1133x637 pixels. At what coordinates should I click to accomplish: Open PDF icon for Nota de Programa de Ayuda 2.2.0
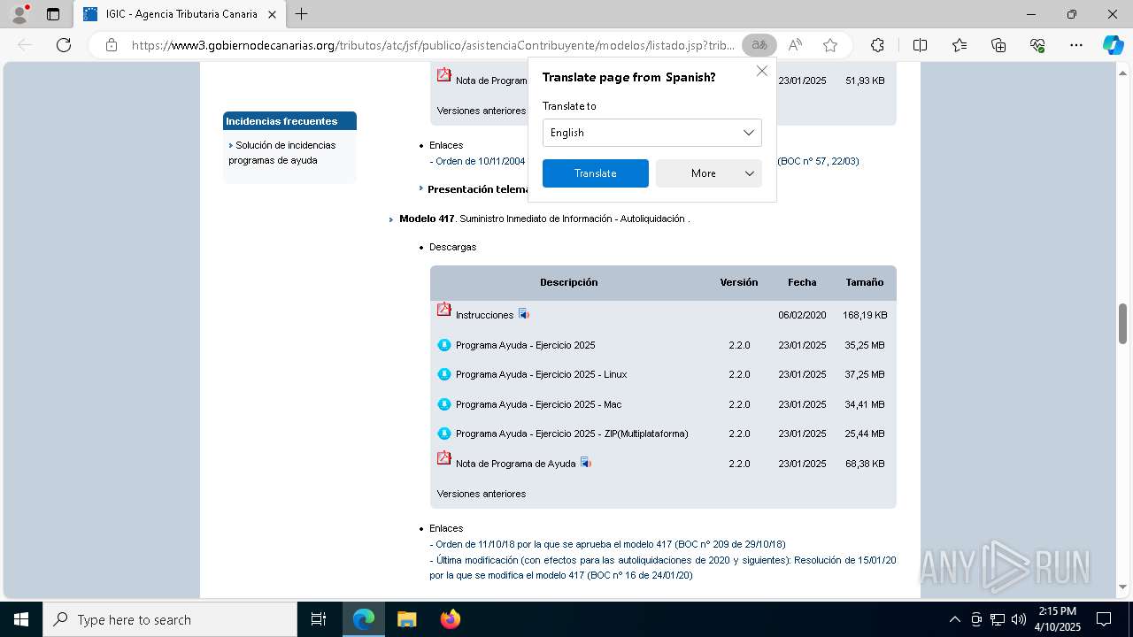coord(444,458)
